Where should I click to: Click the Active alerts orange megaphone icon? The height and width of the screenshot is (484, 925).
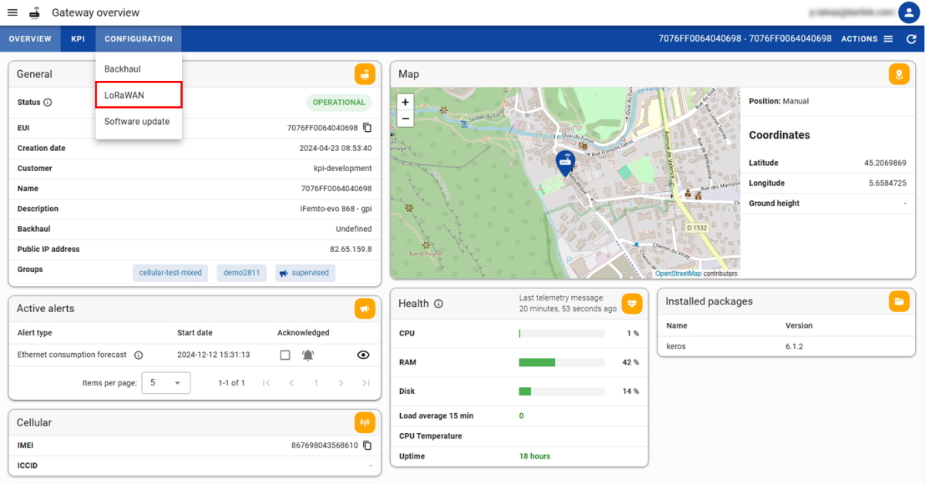[365, 308]
